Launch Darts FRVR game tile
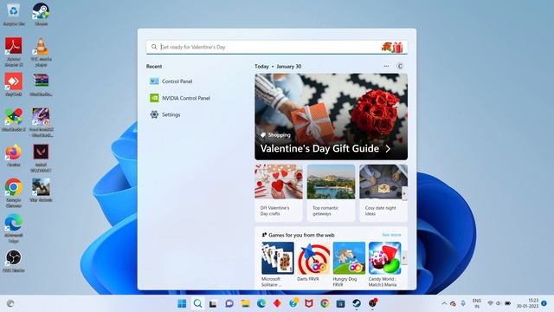 tap(313, 262)
